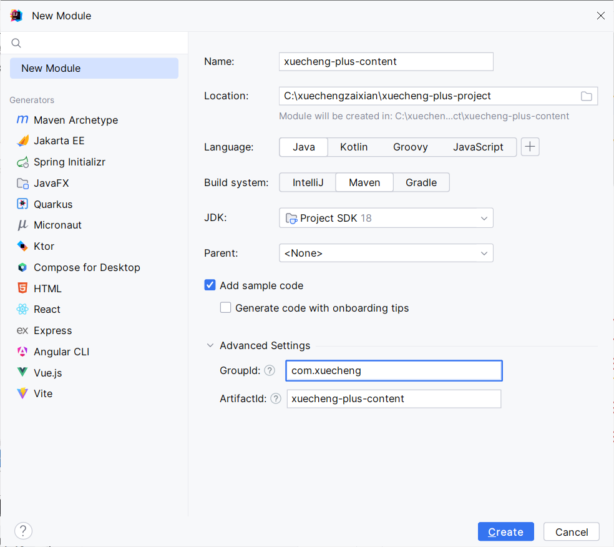Click the ArtifactId help question mark
The image size is (614, 547).
[x=276, y=398]
